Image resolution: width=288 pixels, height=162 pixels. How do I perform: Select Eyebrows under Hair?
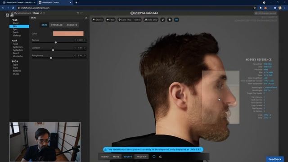coord(18,47)
